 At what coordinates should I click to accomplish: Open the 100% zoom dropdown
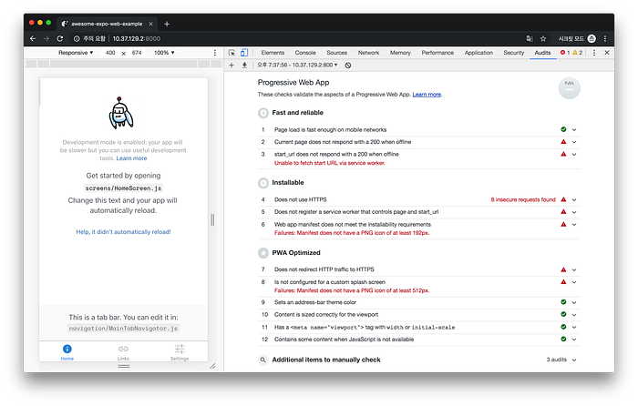(164, 53)
